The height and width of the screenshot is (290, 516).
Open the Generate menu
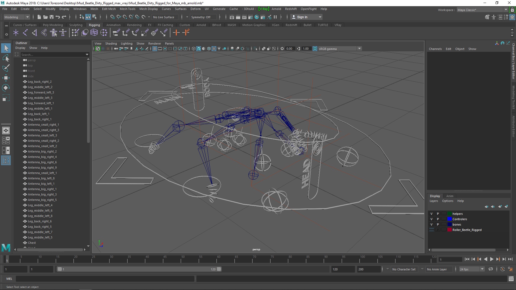219,9
